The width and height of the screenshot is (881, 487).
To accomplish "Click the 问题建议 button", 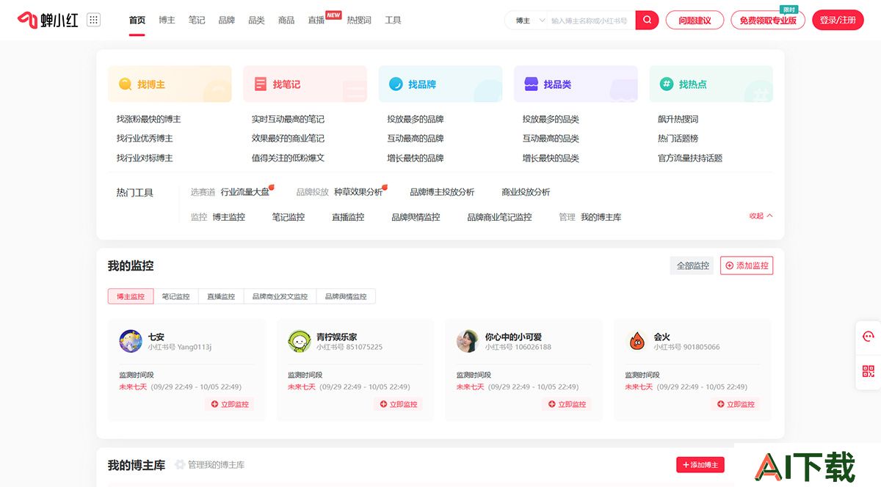I will pyautogui.click(x=695, y=21).
